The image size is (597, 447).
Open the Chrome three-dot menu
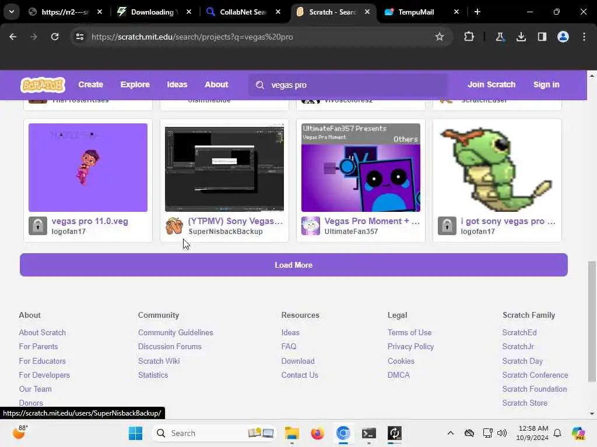pyautogui.click(x=584, y=37)
